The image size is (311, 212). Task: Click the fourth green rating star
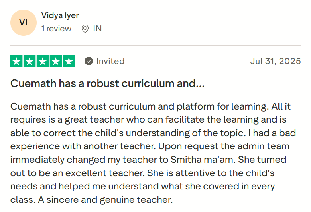56,61
